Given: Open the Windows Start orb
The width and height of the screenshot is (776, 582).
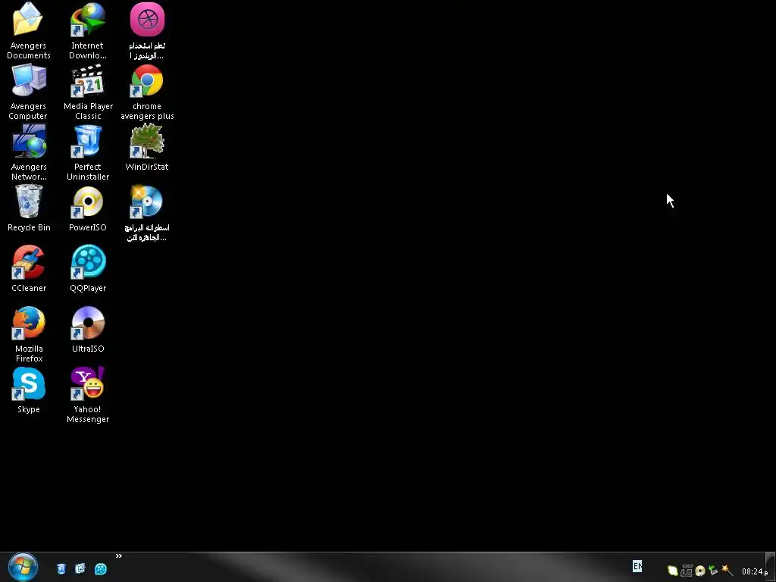Looking at the screenshot, I should pyautogui.click(x=23, y=567).
